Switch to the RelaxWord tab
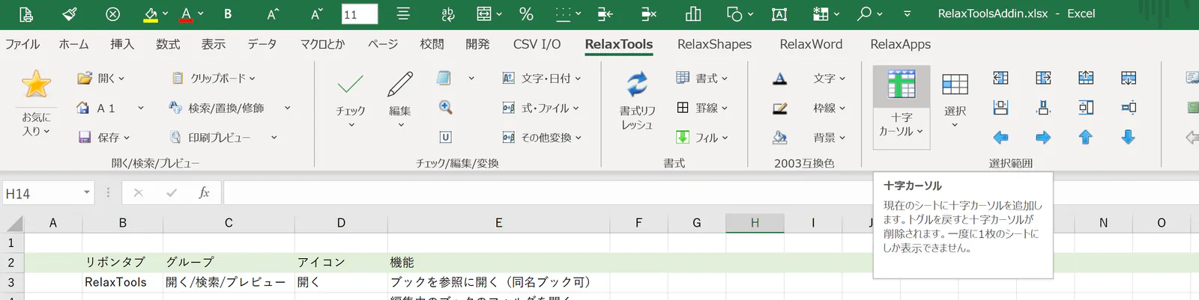 [811, 44]
